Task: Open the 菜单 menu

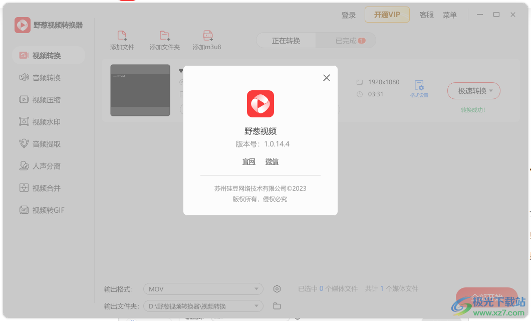Action: point(450,15)
